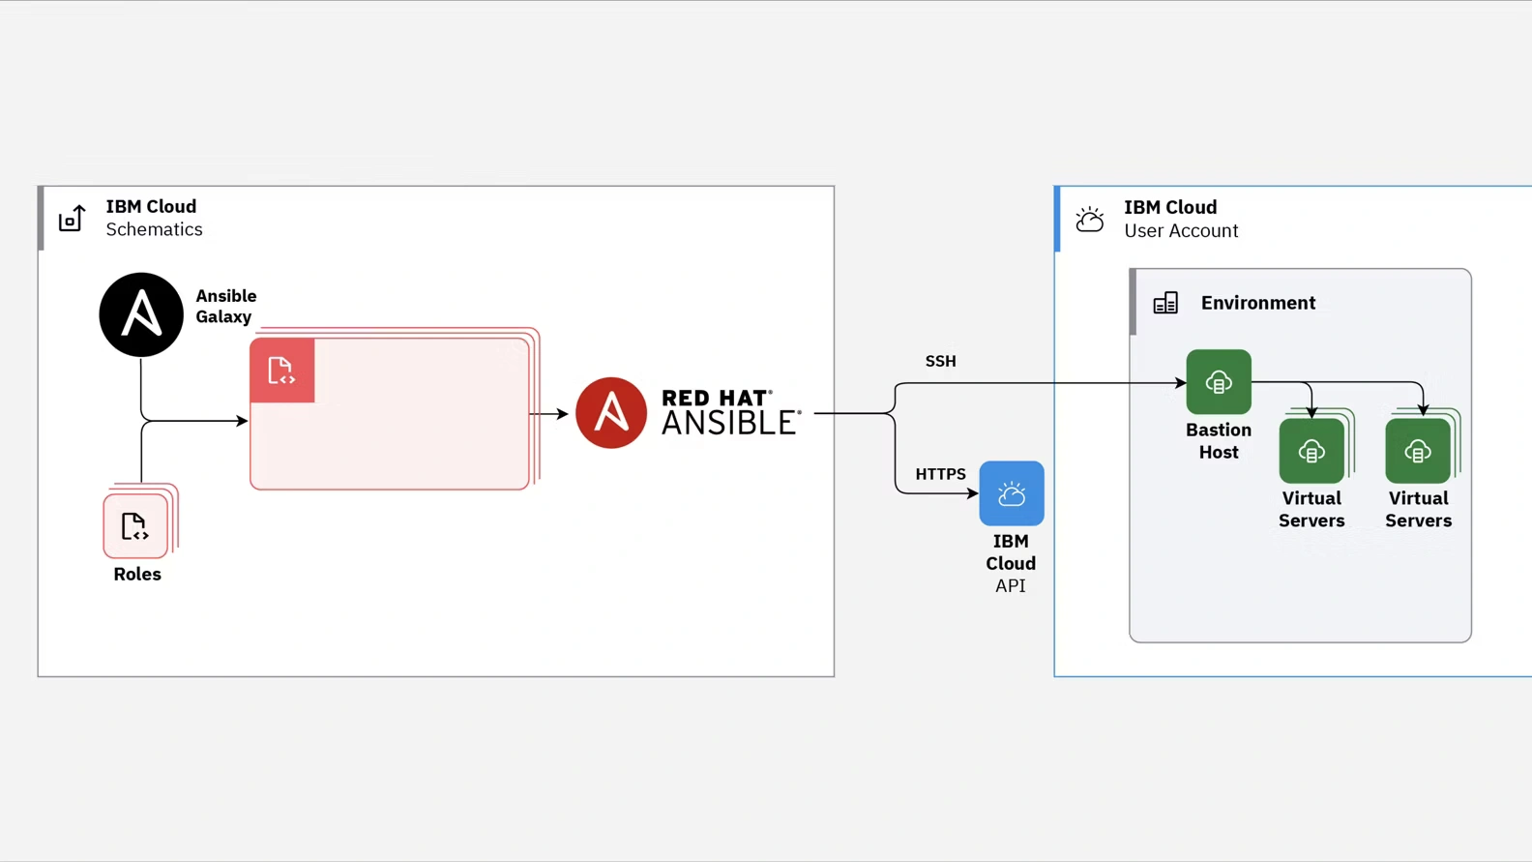Viewport: 1532px width, 862px height.
Task: Select the Roles document icon
Action: pos(135,526)
